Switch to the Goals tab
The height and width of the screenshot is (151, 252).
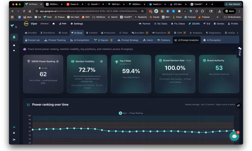point(63,33)
